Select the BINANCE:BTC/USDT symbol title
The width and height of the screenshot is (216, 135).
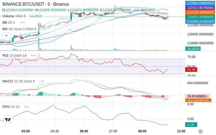[x=36, y=4]
